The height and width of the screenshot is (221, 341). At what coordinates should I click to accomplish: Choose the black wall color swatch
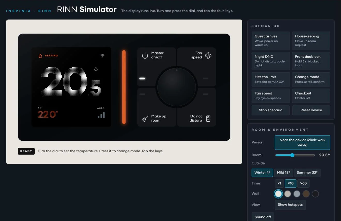pyautogui.click(x=315, y=194)
